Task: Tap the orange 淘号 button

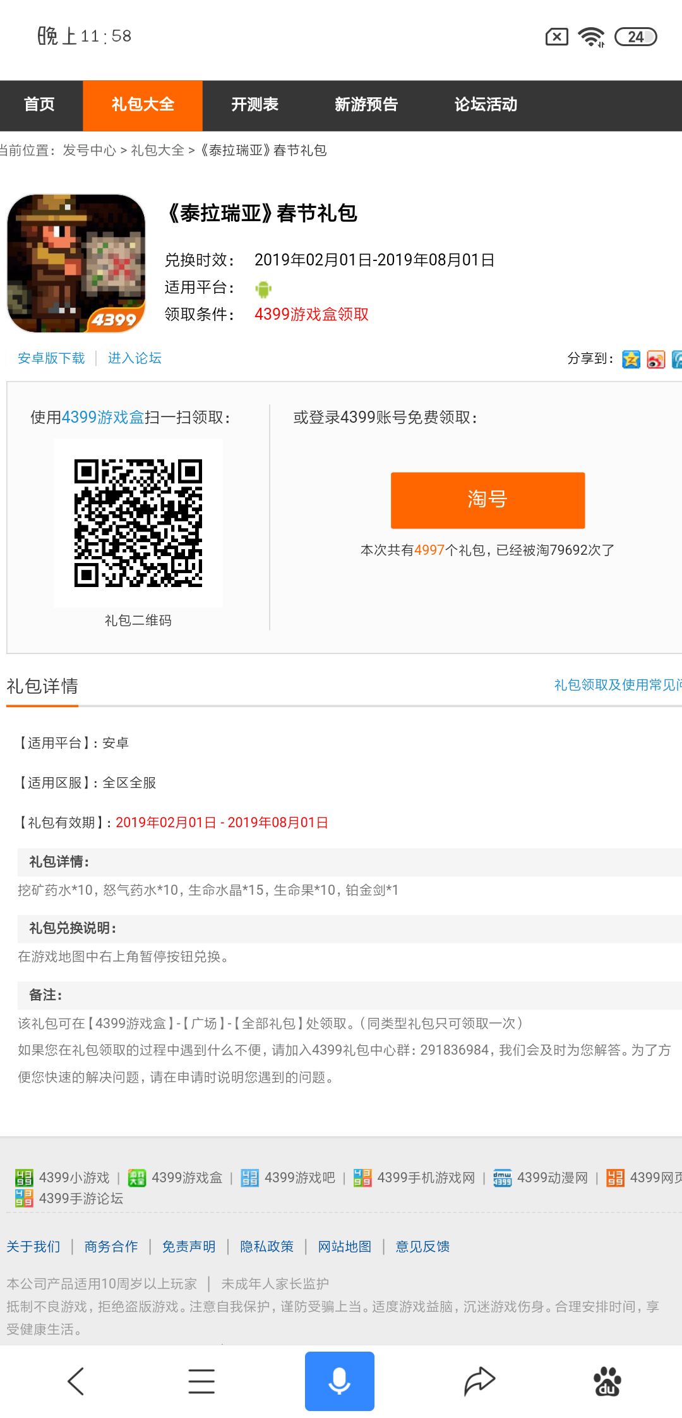Action: pyautogui.click(x=488, y=500)
